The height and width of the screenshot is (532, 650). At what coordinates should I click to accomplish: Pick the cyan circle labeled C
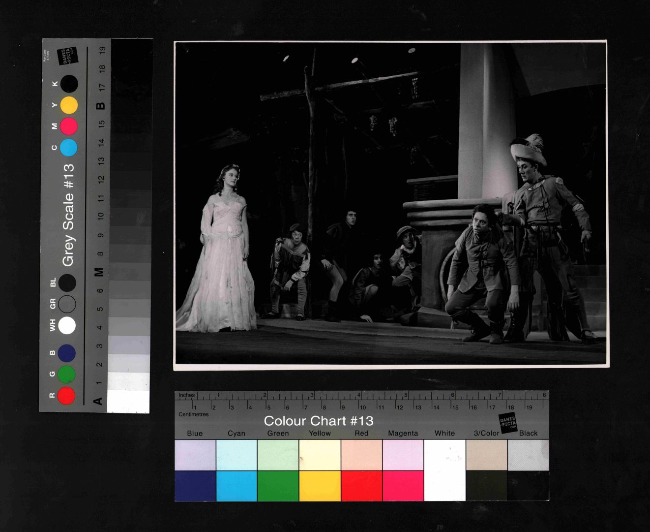point(69,147)
